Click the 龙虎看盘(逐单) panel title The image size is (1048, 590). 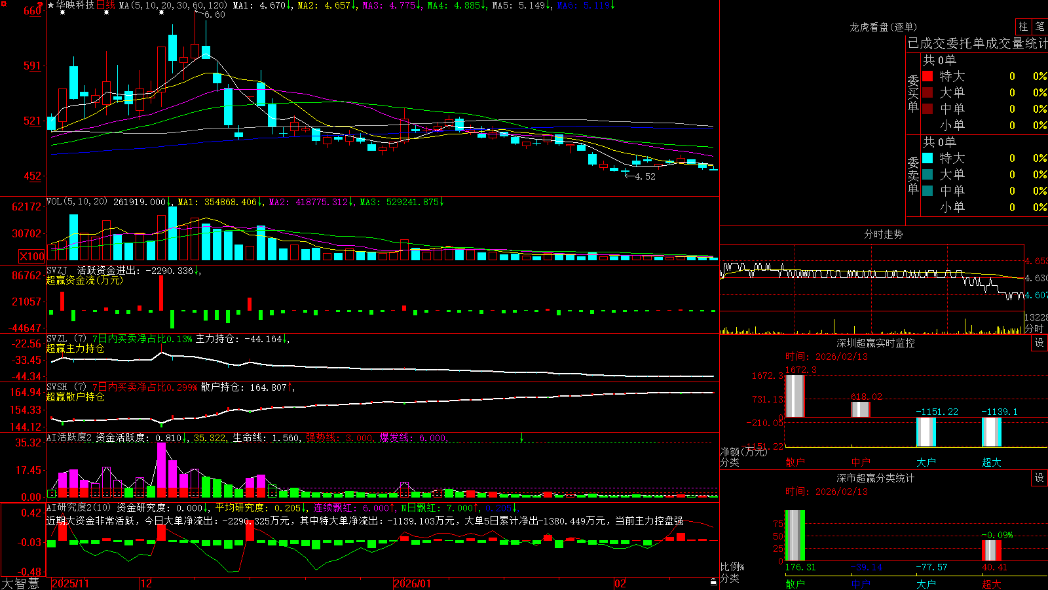883,27
